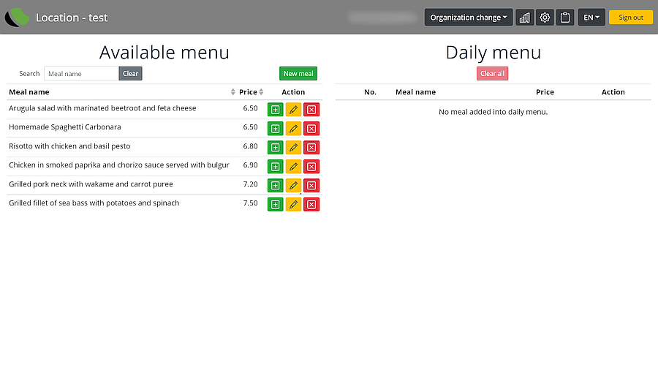Add Homemade Spaghetti Carbonara to daily menu

tap(276, 129)
